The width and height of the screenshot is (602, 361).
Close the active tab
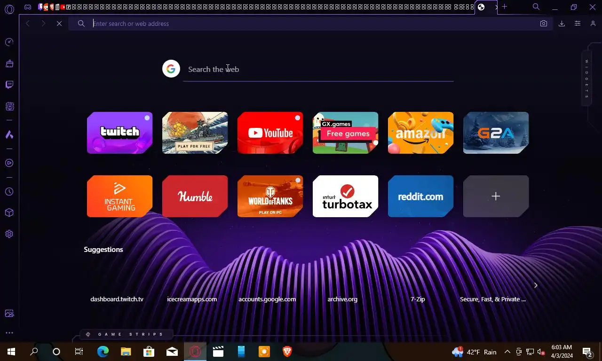[x=496, y=7]
